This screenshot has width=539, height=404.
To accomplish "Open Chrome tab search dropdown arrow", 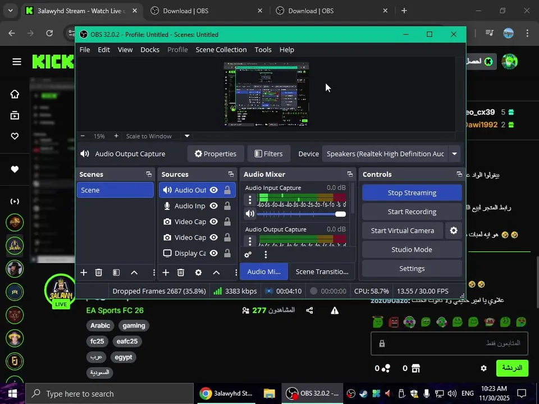I will click(x=10, y=11).
